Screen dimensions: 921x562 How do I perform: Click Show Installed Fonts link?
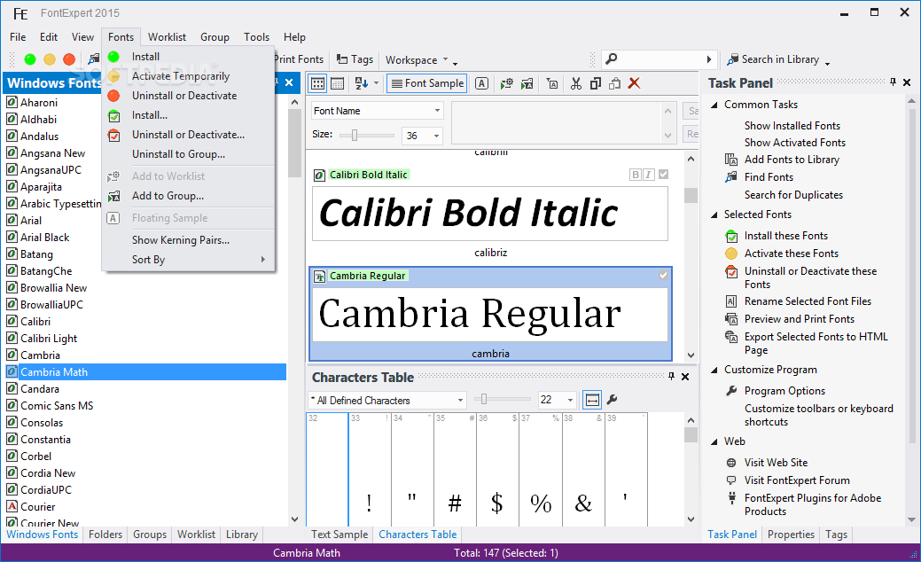pyautogui.click(x=792, y=126)
